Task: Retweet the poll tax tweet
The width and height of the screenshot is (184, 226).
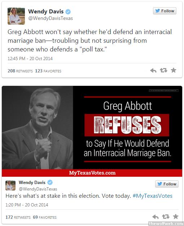Action: pyautogui.click(x=163, y=70)
